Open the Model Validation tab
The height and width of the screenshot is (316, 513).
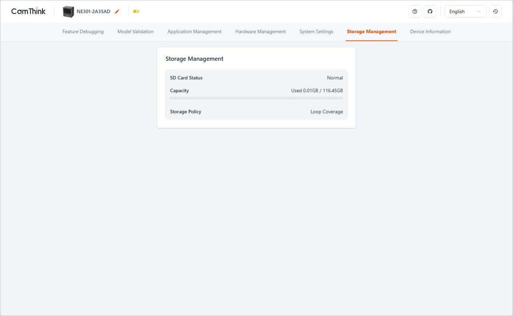pos(135,32)
